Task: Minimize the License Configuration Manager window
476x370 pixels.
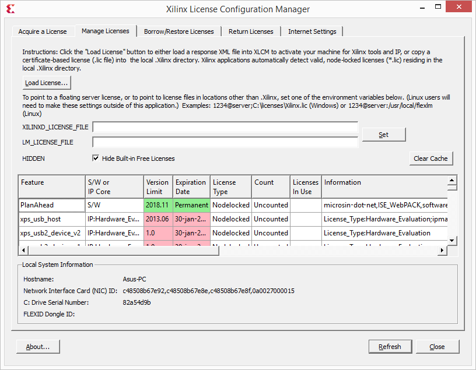Action: 422,7
